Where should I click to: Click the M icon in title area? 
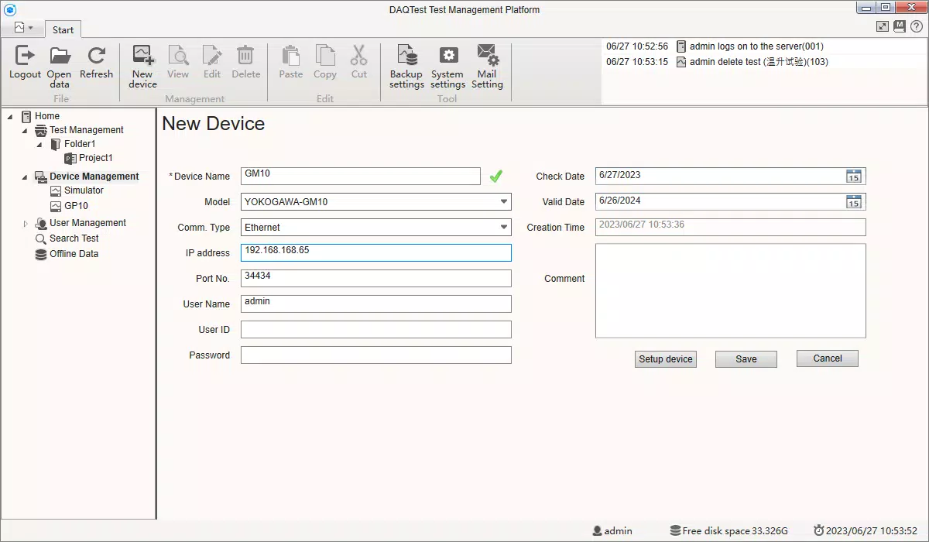click(x=899, y=26)
